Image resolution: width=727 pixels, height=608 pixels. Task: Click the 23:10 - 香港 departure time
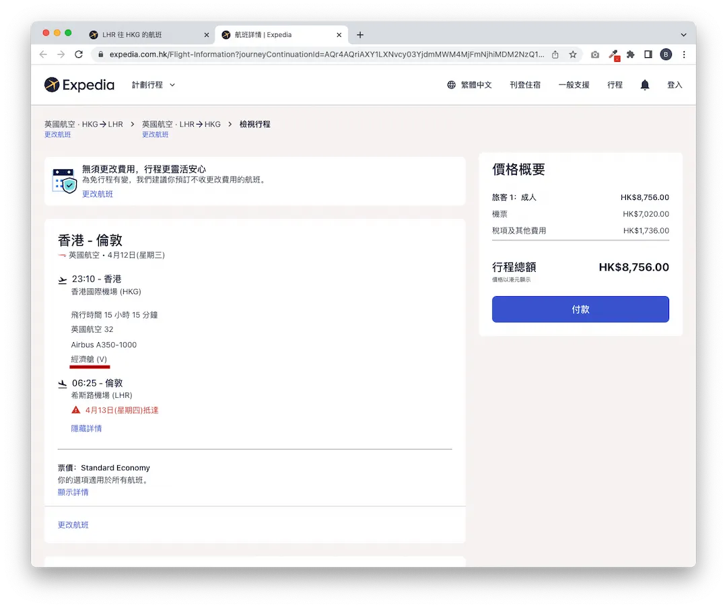96,279
